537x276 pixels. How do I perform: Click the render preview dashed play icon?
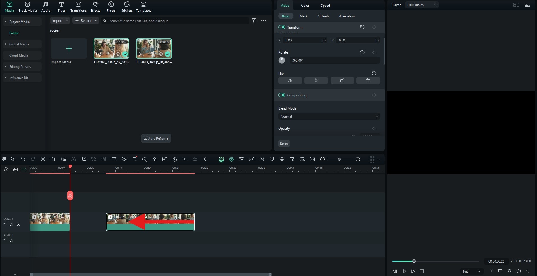point(262,159)
